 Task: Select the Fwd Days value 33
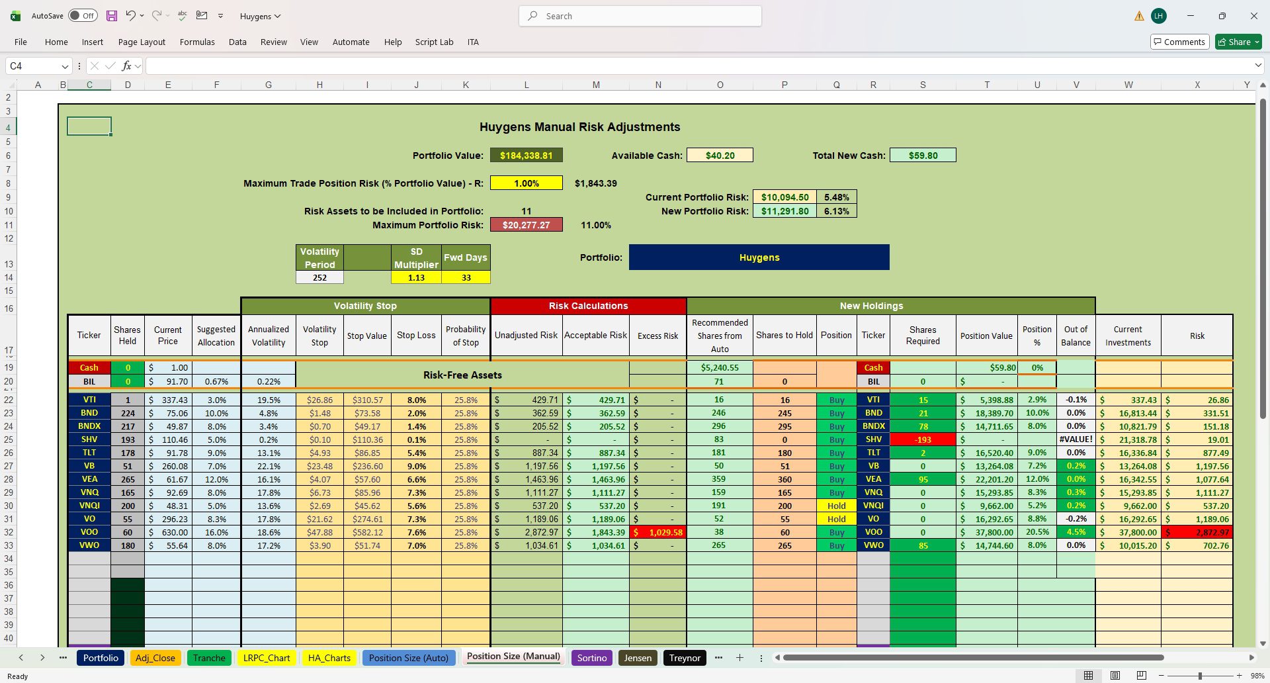point(466,277)
